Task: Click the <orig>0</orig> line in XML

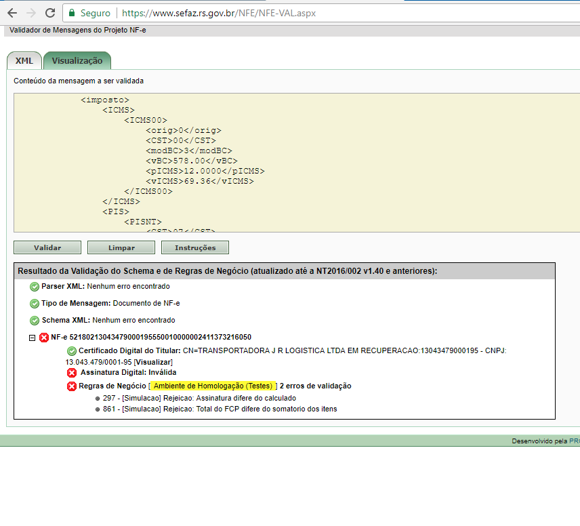Action: pos(184,130)
